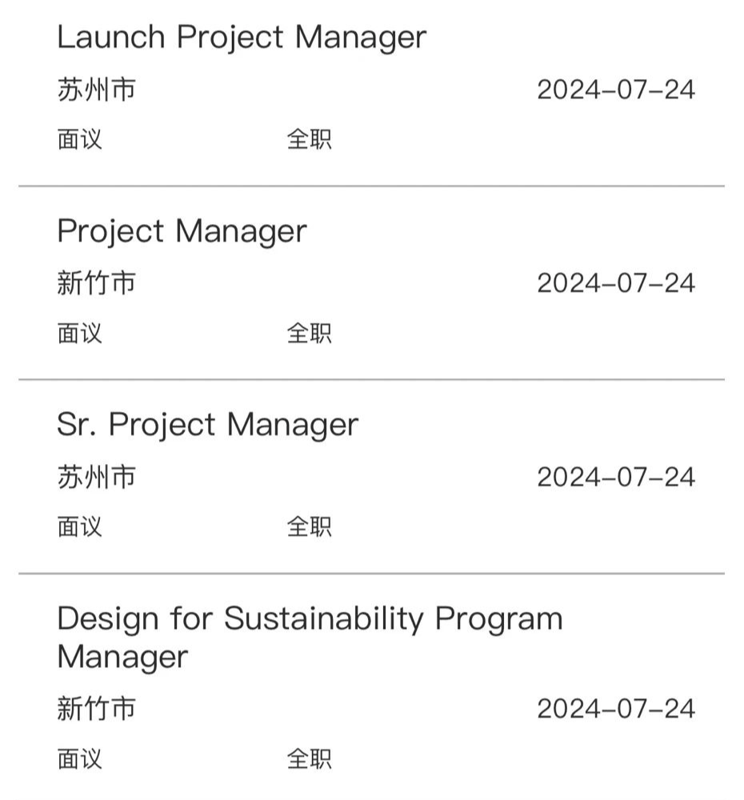The image size is (744, 800).
Task: Click date 2024-07-24 of Design for Sustainability job
Action: pos(616,709)
